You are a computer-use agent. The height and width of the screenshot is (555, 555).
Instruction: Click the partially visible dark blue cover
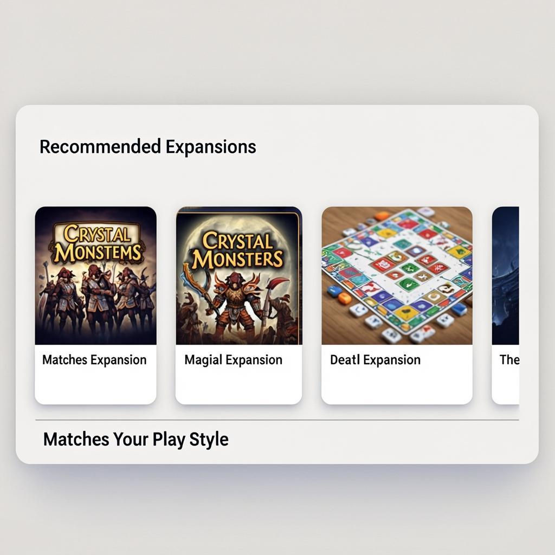[x=506, y=275]
